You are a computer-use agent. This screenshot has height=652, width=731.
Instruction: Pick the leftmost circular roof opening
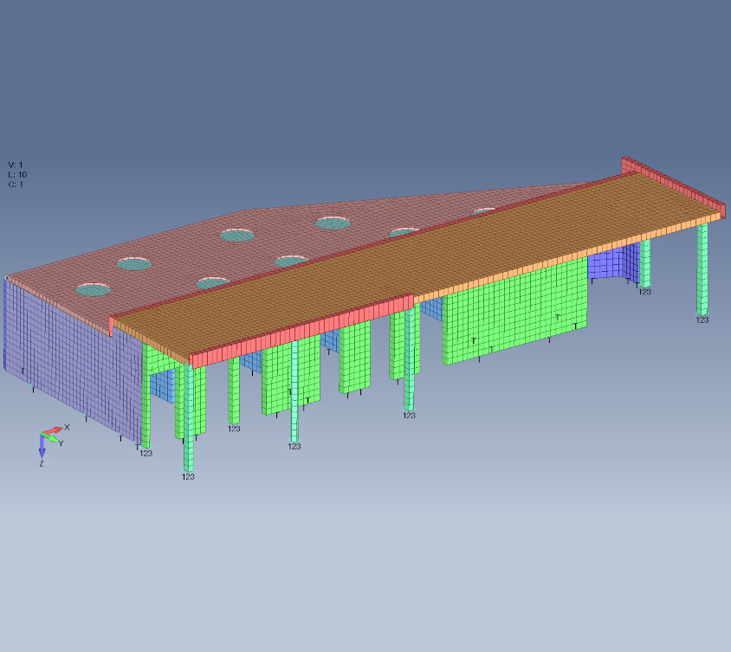pyautogui.click(x=94, y=289)
